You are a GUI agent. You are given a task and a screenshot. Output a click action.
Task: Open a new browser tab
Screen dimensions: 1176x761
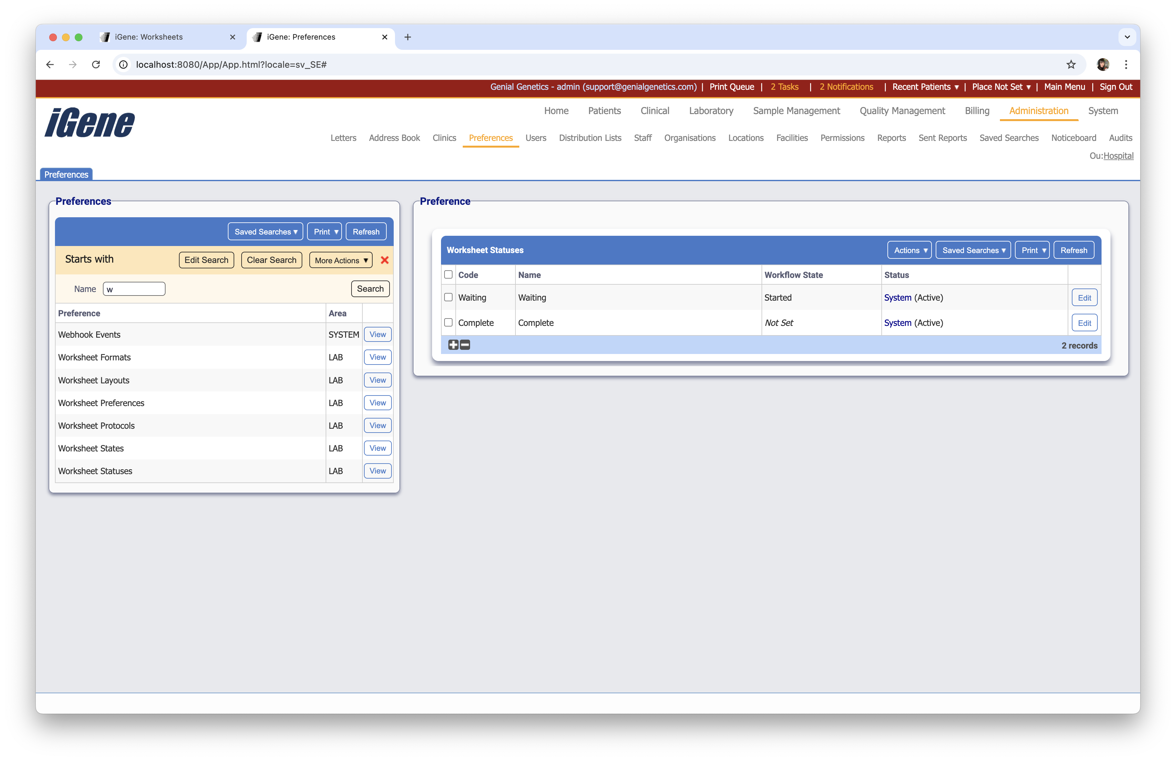(408, 37)
